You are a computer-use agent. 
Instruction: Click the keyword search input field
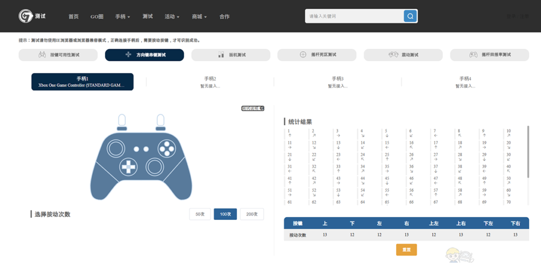(353, 16)
